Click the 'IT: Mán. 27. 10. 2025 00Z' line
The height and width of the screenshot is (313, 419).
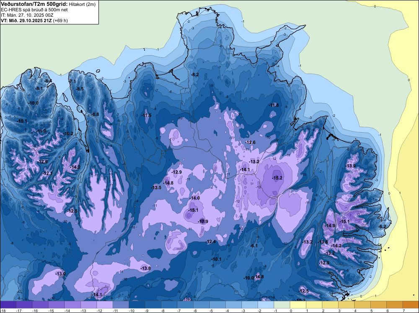(27, 15)
